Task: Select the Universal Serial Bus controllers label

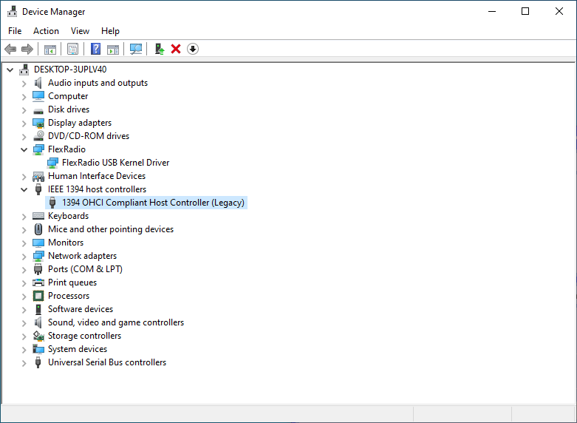Action: tap(106, 362)
